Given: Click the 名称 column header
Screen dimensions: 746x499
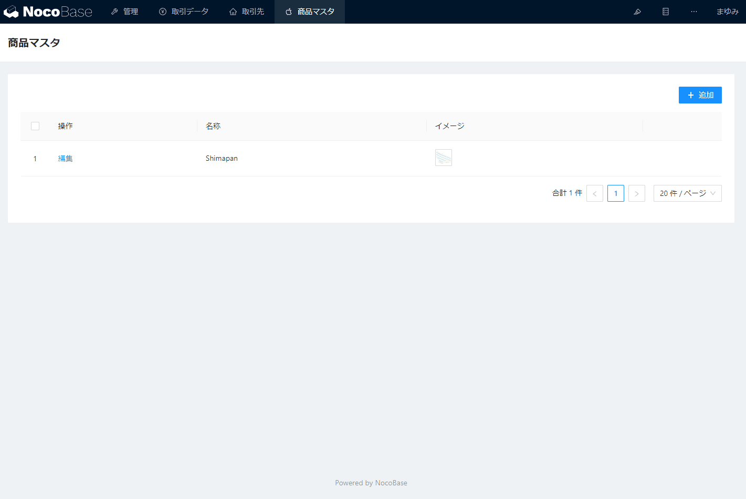Looking at the screenshot, I should tap(213, 126).
